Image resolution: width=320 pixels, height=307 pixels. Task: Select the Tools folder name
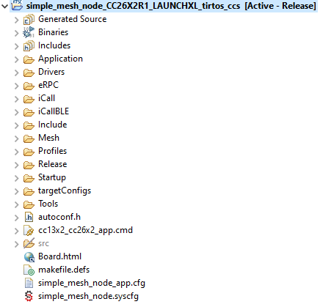point(48,204)
